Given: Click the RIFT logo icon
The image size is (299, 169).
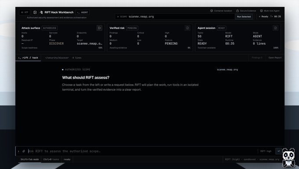Looking at the screenshot, I should tap(41, 12).
